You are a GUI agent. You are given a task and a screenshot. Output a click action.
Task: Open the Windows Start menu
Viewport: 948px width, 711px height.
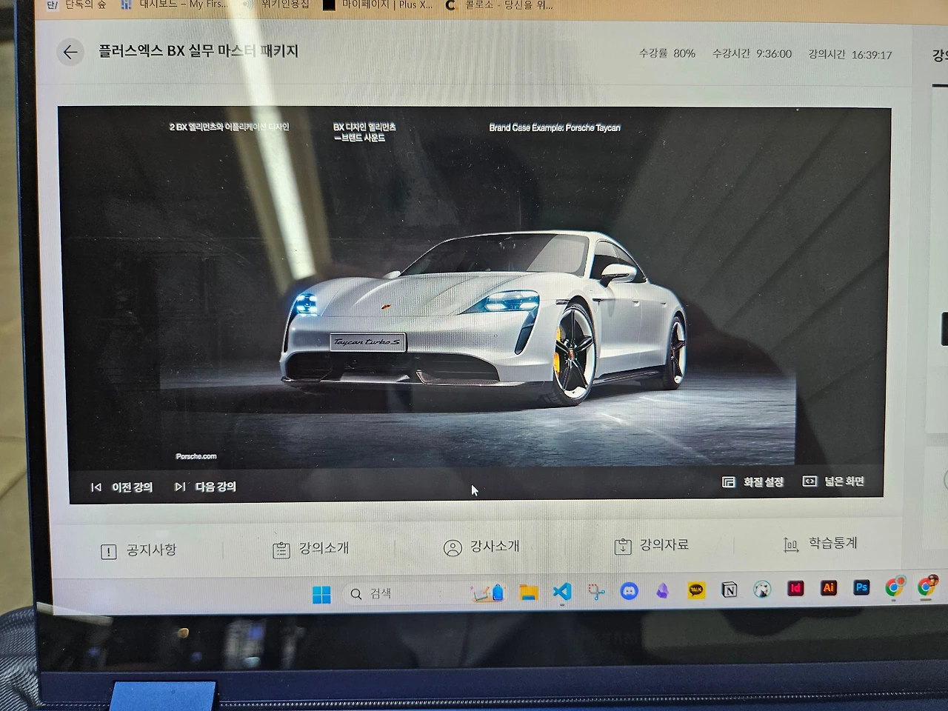pyautogui.click(x=321, y=595)
